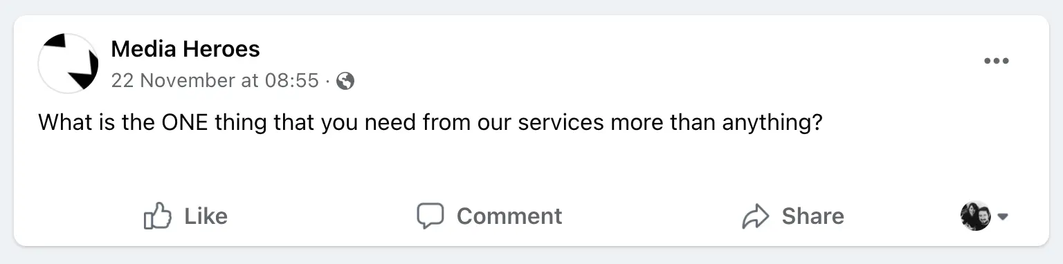The image size is (1063, 264).
Task: Open the 22 November post timestamp link
Action: point(215,82)
